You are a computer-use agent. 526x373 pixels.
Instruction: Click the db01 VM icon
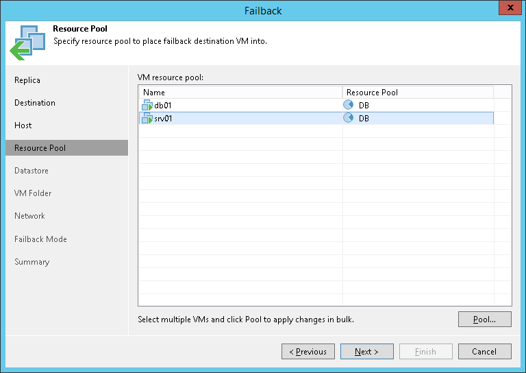tap(147, 106)
